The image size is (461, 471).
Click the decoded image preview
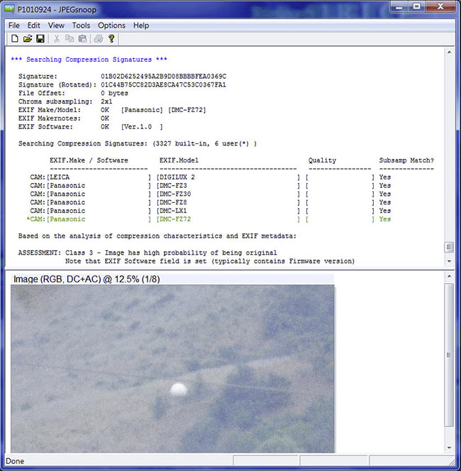click(x=172, y=369)
